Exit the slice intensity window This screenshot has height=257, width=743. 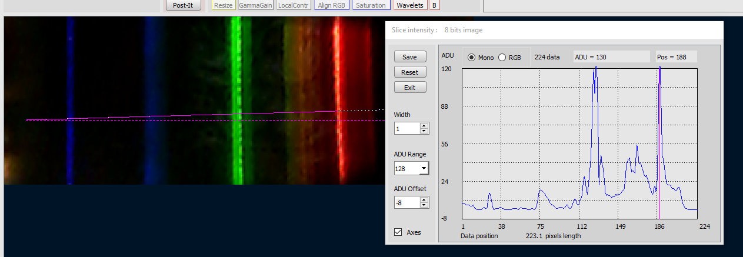410,88
